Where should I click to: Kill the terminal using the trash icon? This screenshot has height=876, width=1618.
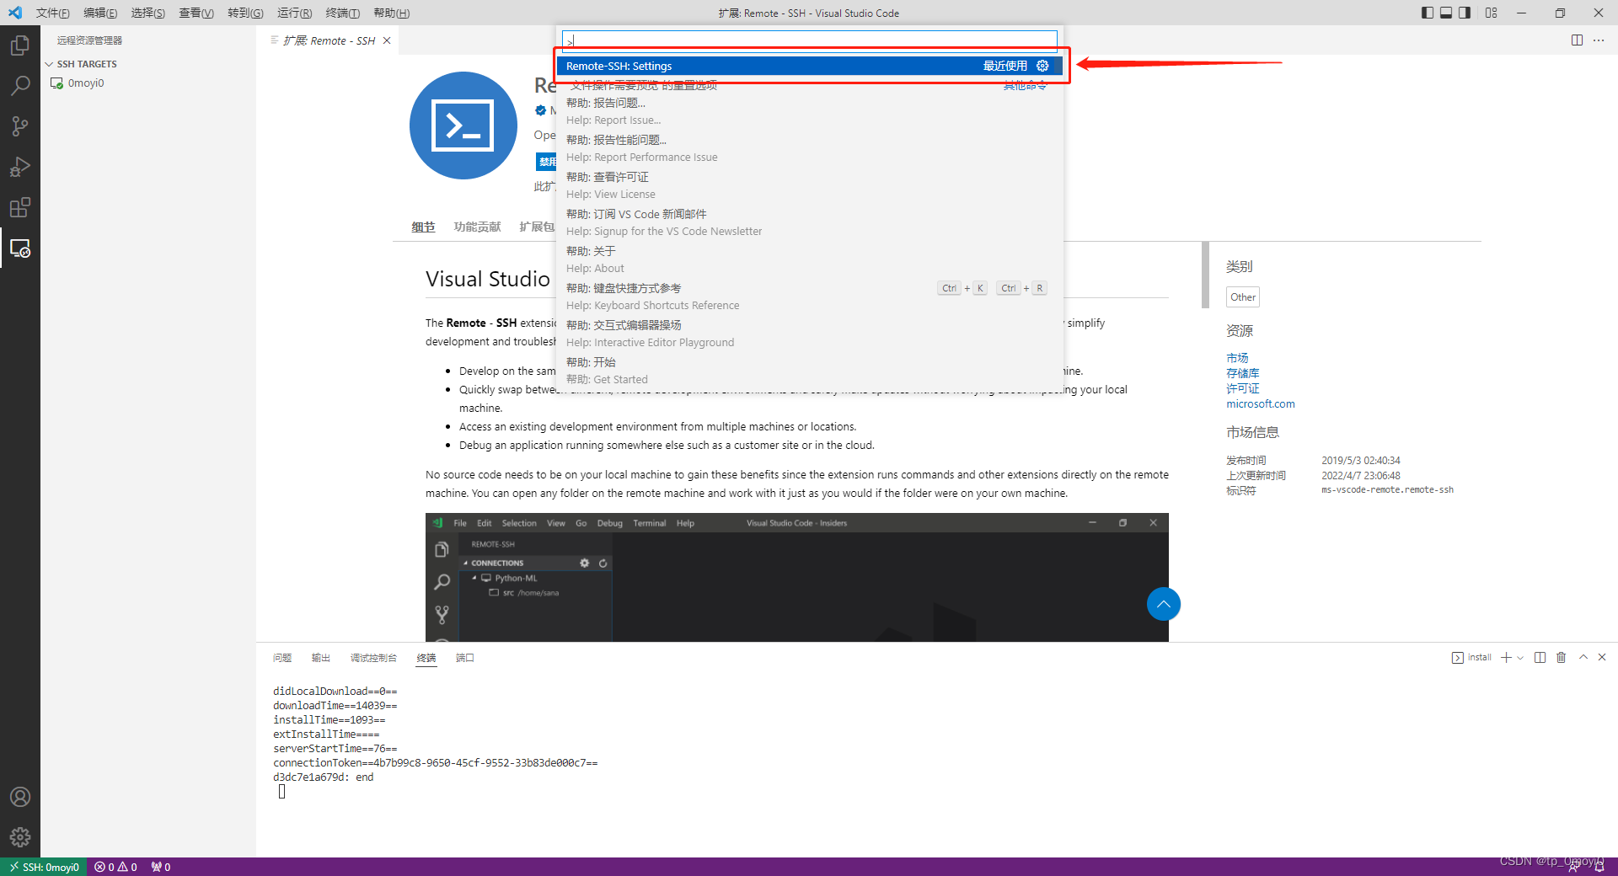pyautogui.click(x=1562, y=657)
